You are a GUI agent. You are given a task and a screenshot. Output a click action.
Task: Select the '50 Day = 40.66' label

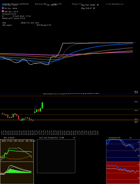[11, 8]
